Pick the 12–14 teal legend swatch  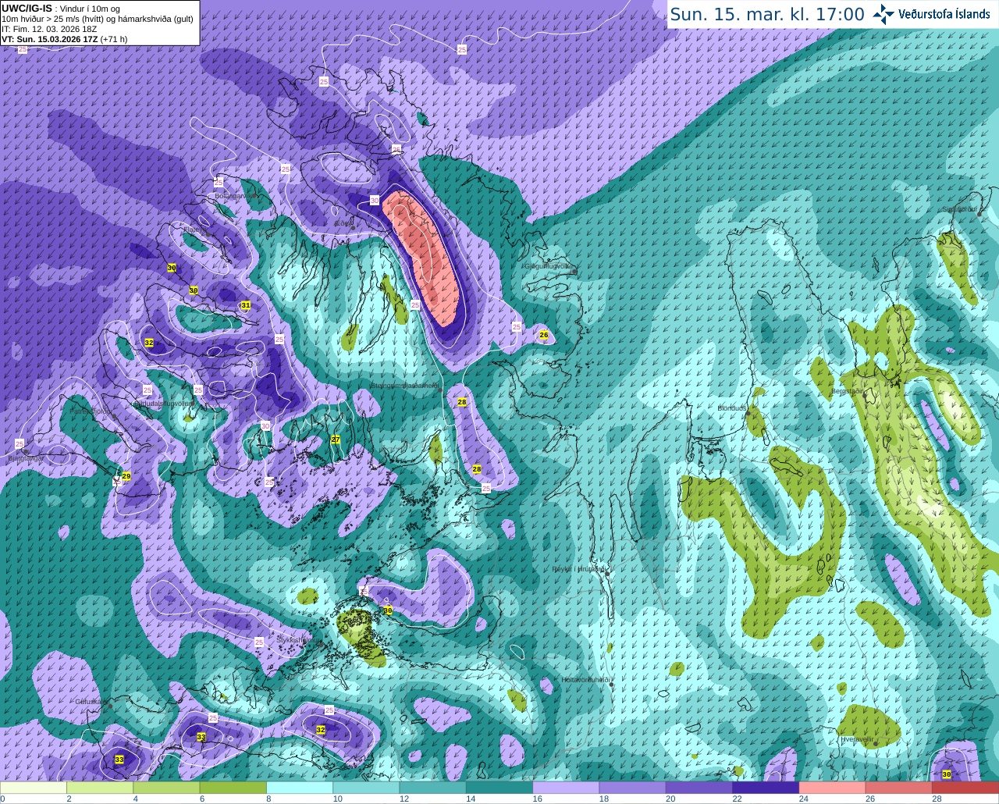[x=433, y=788]
